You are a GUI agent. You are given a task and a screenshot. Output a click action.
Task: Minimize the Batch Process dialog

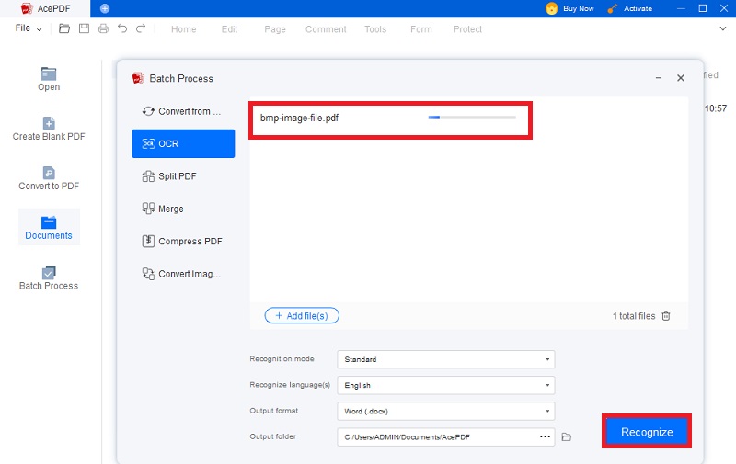click(659, 78)
